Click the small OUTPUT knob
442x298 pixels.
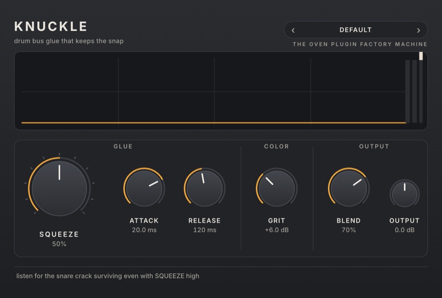(x=405, y=194)
